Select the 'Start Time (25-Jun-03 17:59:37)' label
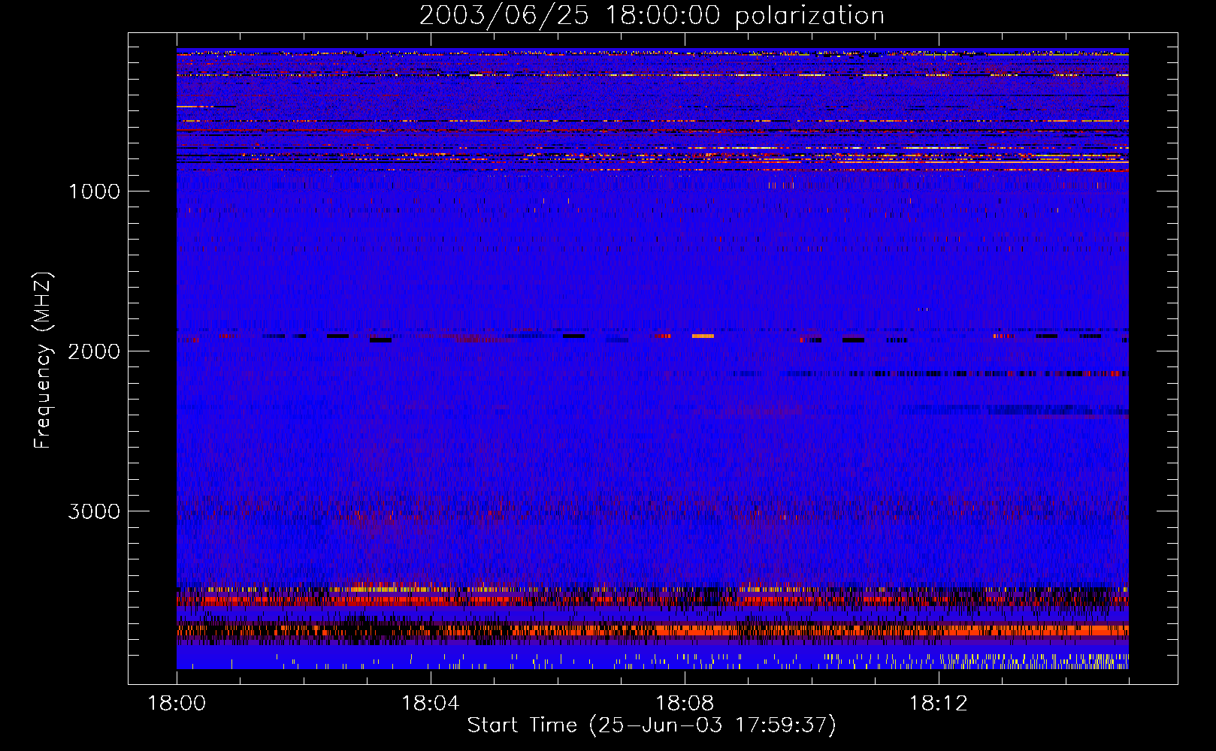Viewport: 1216px width, 751px height. click(x=652, y=725)
